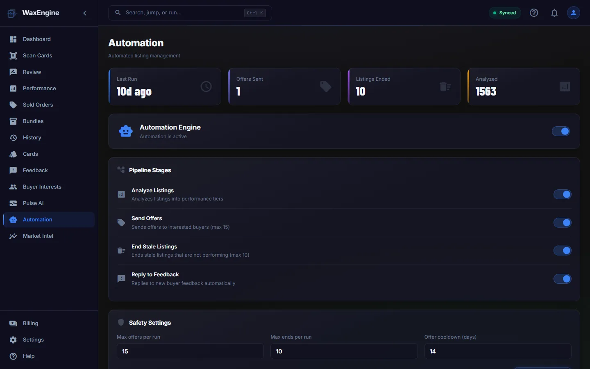Click the Settings gear icon

(13, 340)
